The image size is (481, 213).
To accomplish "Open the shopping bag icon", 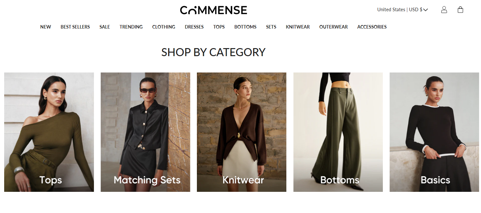I will pos(460,10).
